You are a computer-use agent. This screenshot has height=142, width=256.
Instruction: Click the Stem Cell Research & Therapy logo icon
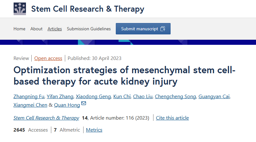[20, 9]
